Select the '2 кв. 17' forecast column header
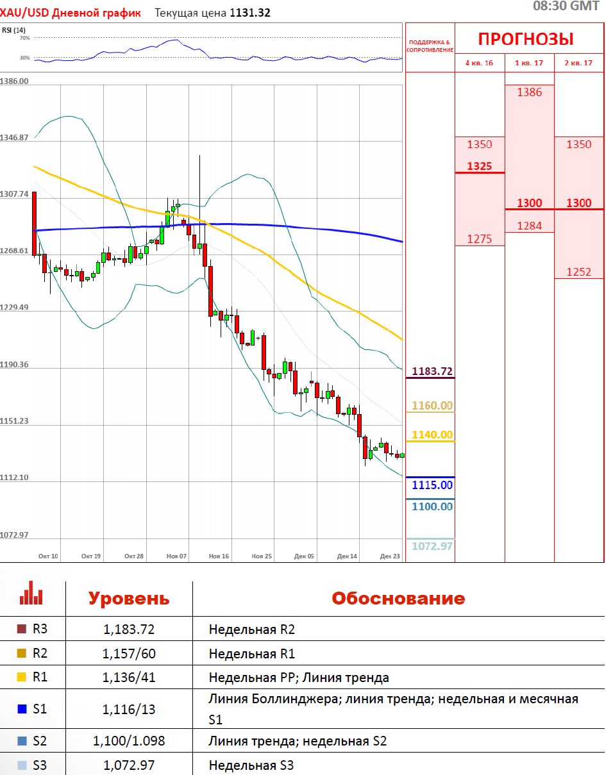 578,63
